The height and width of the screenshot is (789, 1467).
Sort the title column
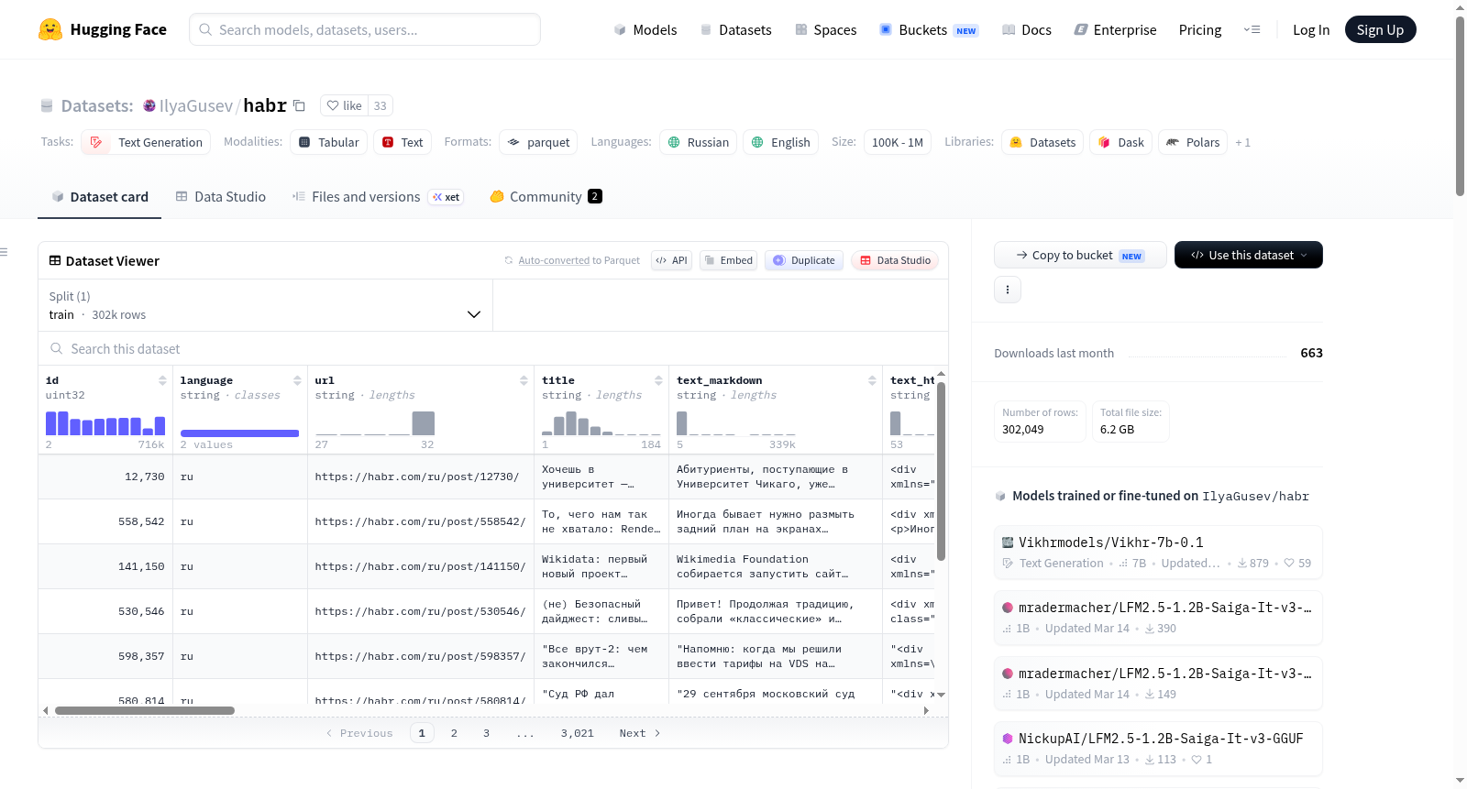click(x=658, y=380)
